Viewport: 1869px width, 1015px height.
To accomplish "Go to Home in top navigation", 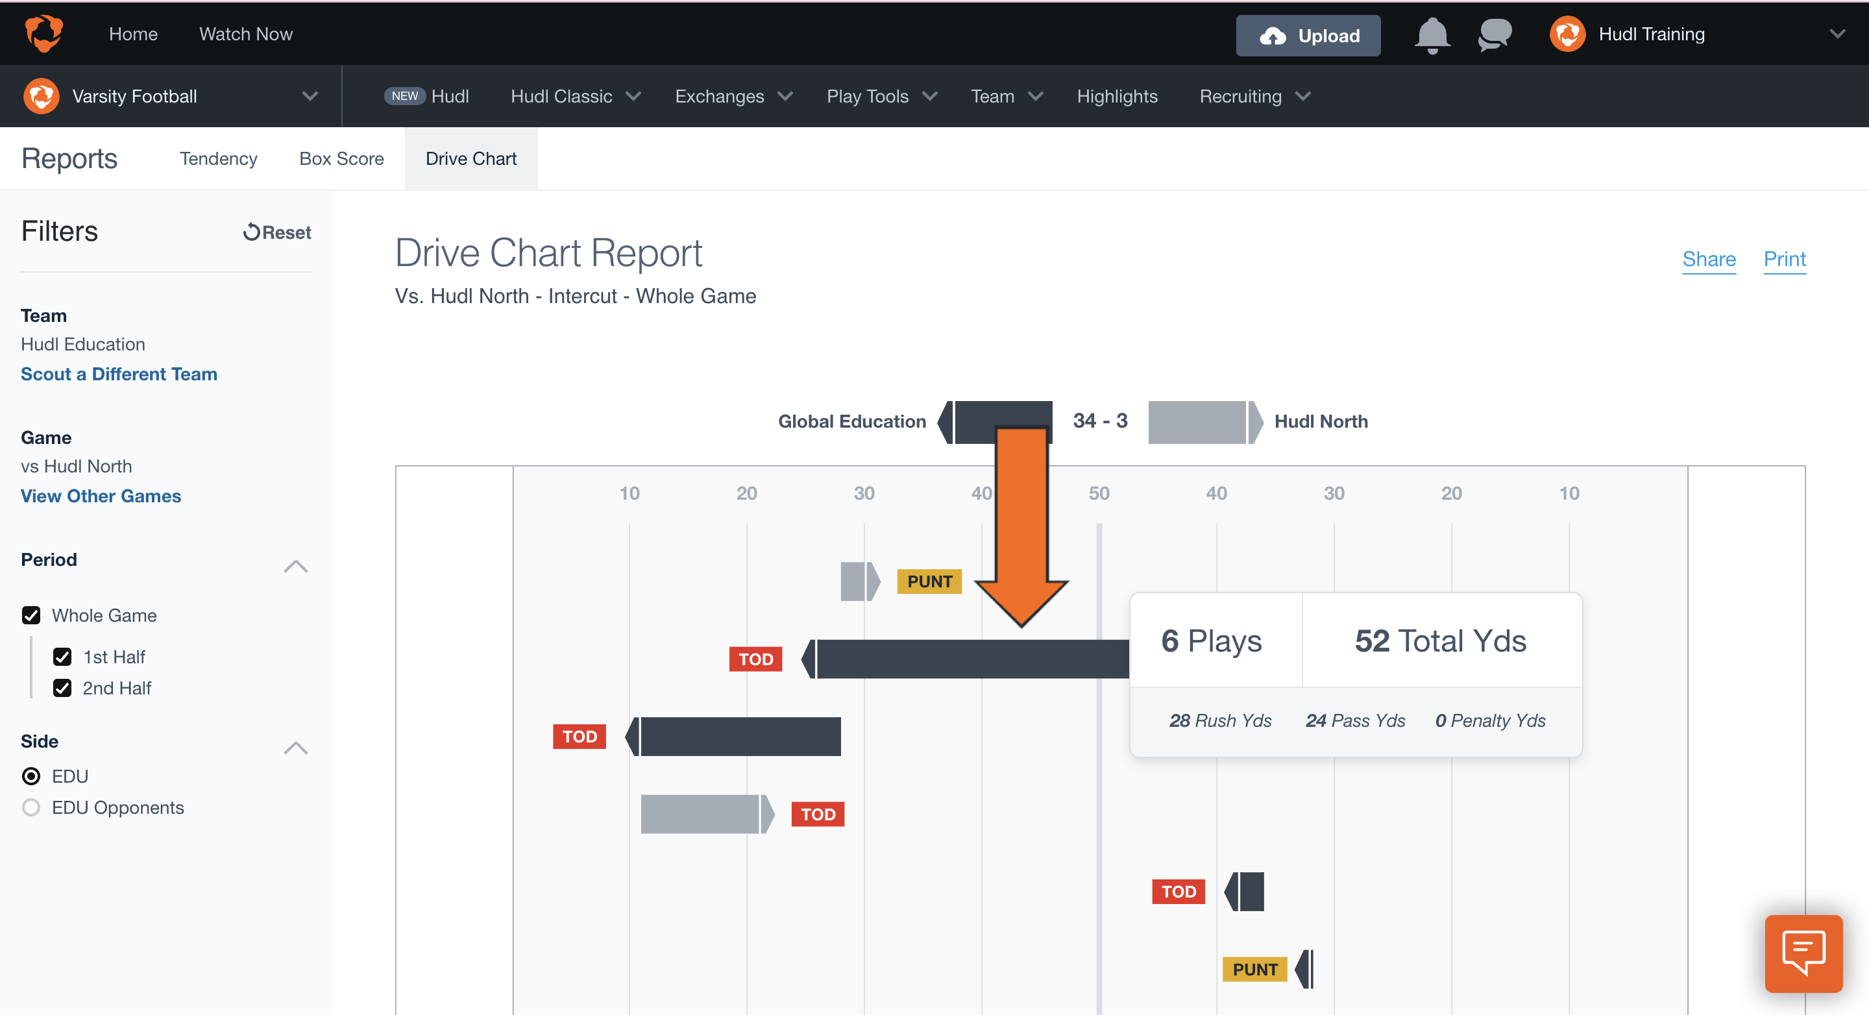I will pyautogui.click(x=134, y=34).
